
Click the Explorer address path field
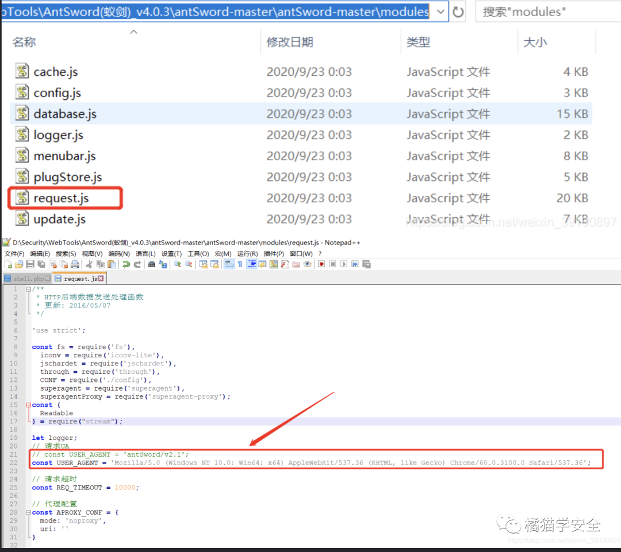tap(216, 11)
